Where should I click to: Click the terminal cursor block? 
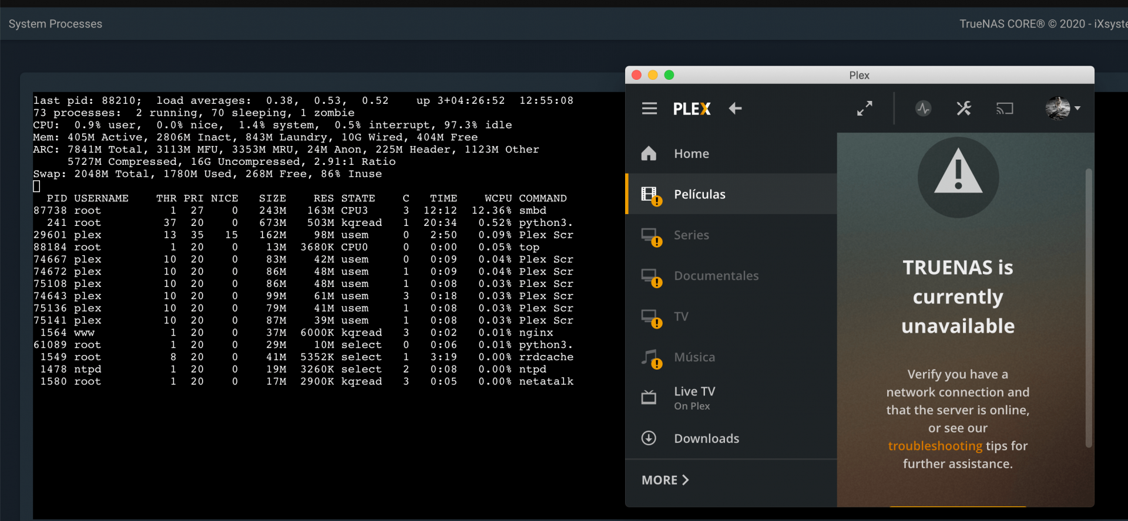(x=36, y=186)
